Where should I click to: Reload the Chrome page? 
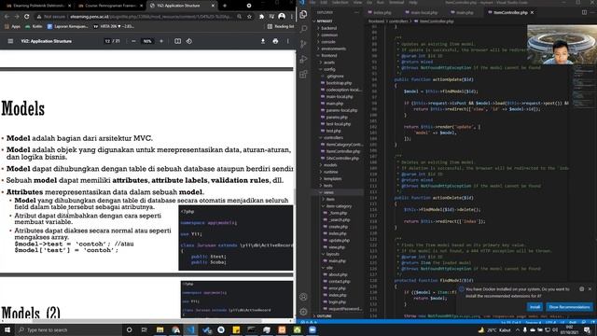pyautogui.click(x=27, y=17)
